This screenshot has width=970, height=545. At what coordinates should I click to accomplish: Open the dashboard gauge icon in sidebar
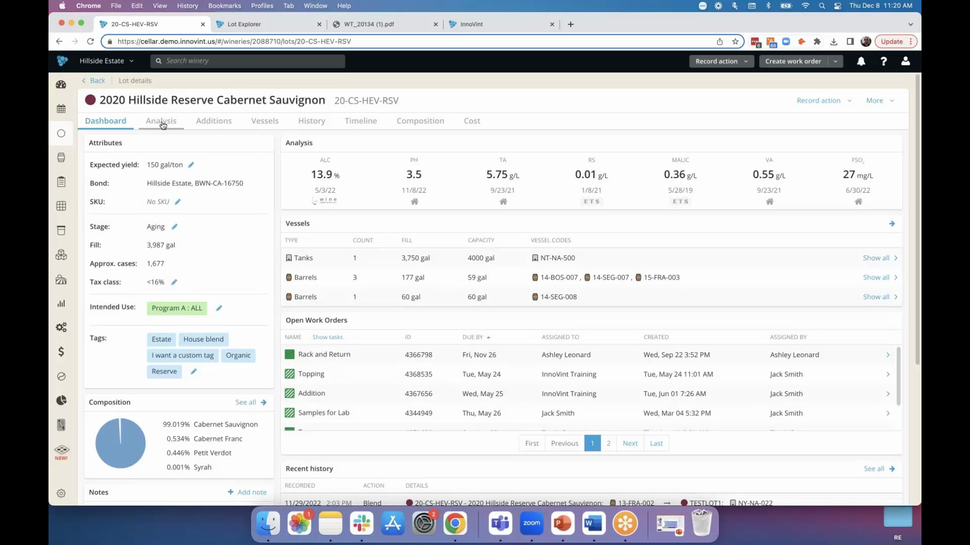61,85
